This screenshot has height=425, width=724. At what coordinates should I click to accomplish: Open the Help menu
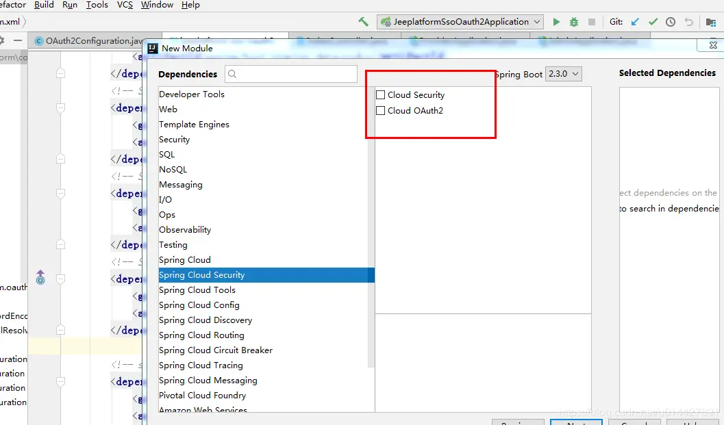pos(190,5)
